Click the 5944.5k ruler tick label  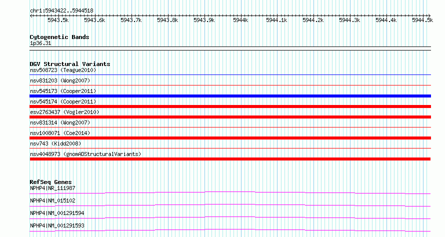(x=422, y=20)
